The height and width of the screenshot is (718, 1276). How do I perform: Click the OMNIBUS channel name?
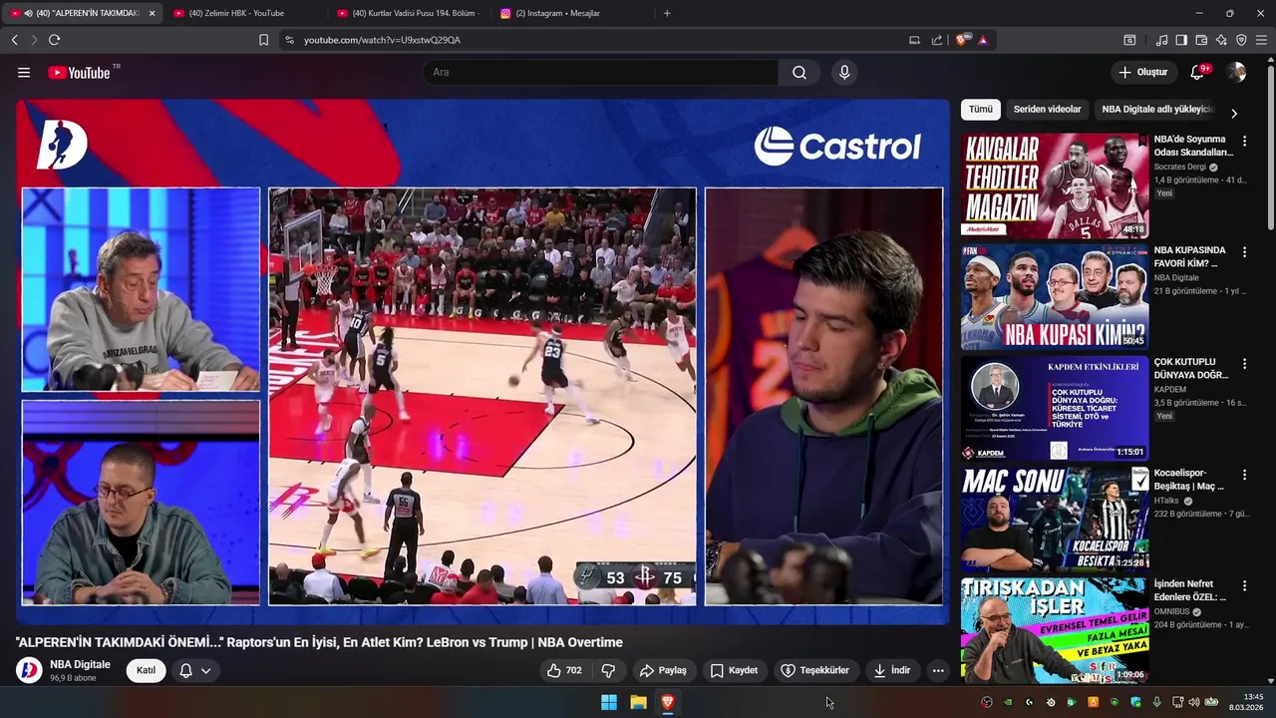(x=1171, y=611)
